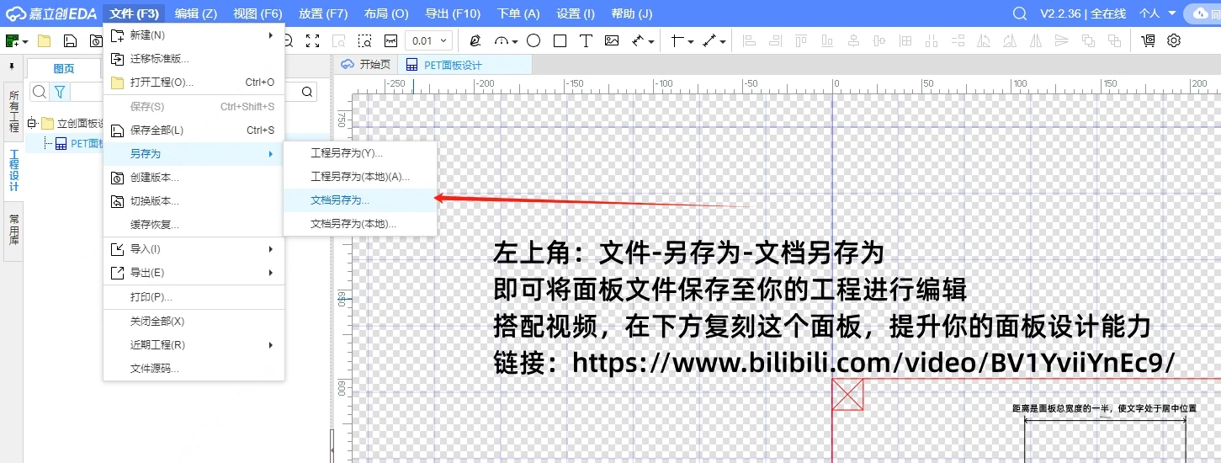The height and width of the screenshot is (463, 1221).
Task: Open settings gear icon in toolbar
Action: [x=1174, y=40]
